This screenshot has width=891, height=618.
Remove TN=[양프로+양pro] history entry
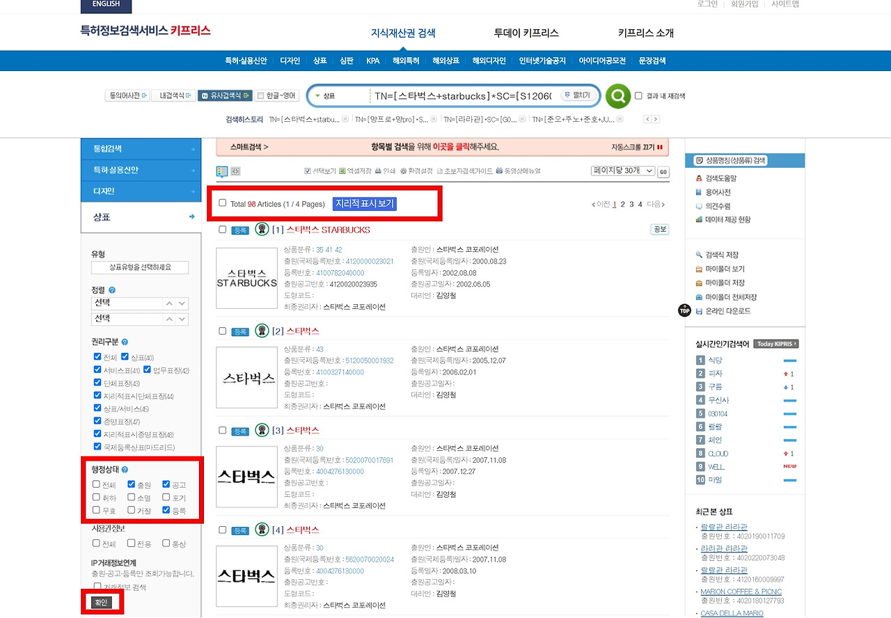434,119
